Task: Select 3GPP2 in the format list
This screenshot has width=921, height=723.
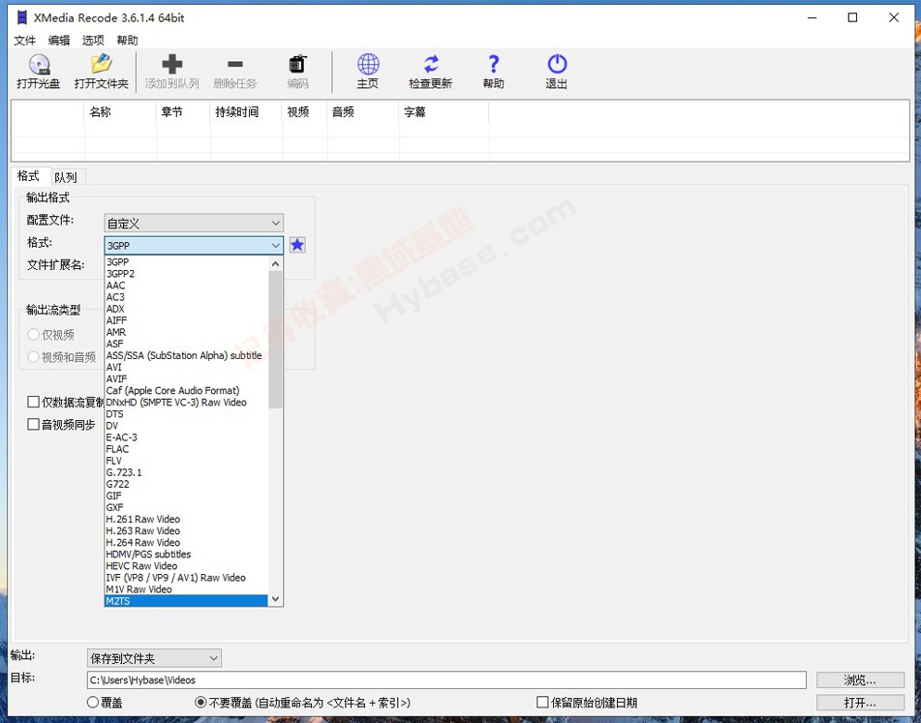Action: 186,274
